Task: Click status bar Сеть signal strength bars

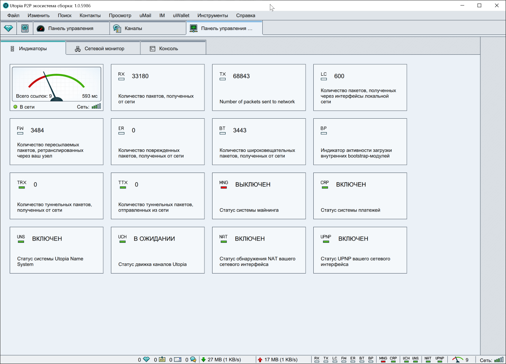Action: coord(498,360)
